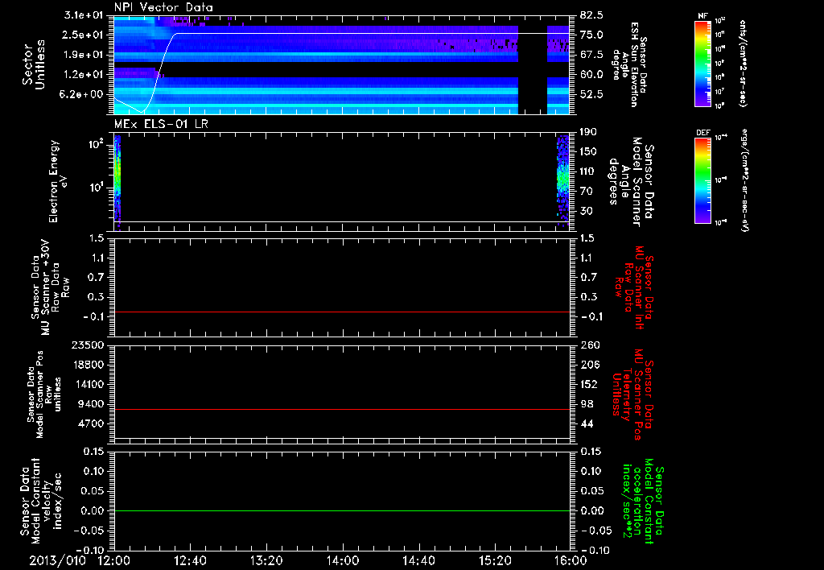
Task: Click the "DEF" color bar heading
Action: (x=702, y=133)
